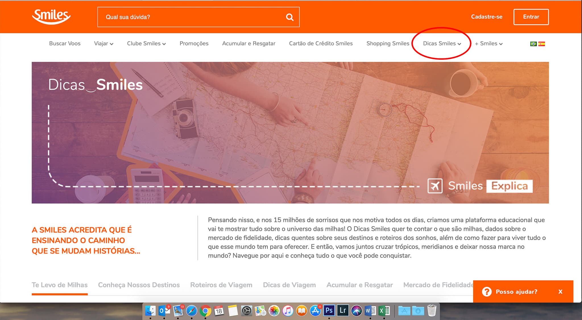This screenshot has width=582, height=320.
Task: Open Finder from the dock
Action: 150,311
